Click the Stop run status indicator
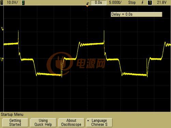 (132, 2)
